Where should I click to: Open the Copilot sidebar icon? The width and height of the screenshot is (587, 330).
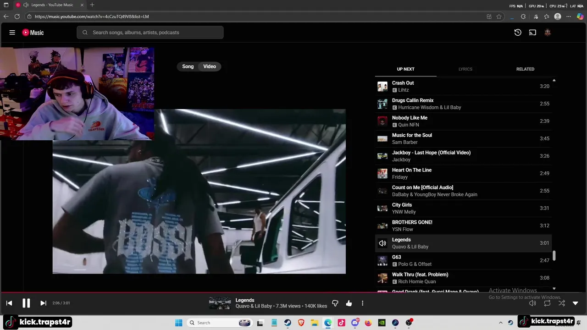coord(580,16)
